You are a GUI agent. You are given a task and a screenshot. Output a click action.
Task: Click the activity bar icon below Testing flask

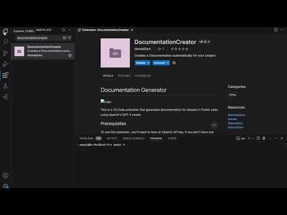pos(5,97)
